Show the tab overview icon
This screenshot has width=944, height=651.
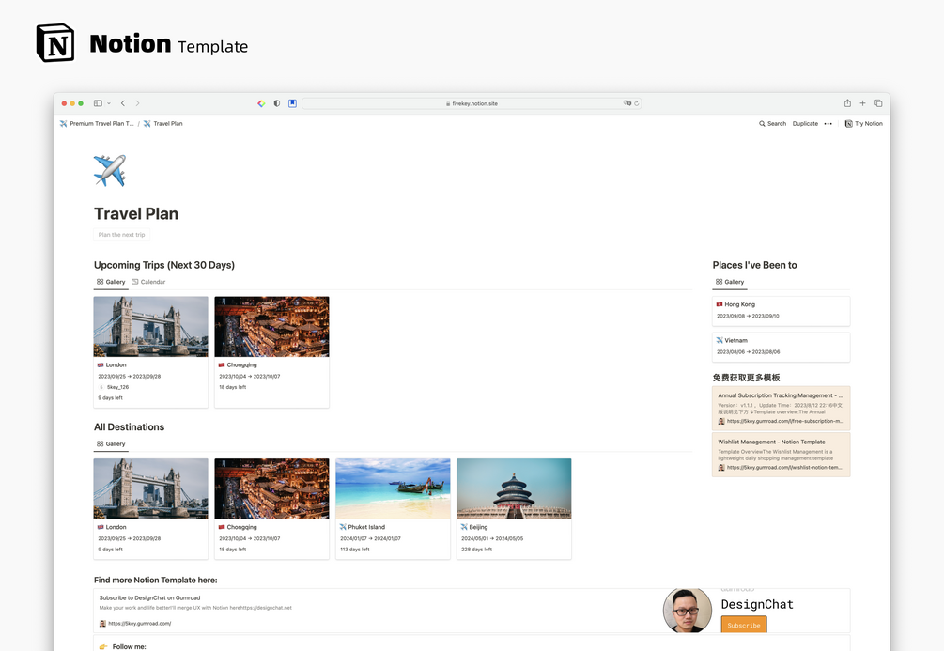(878, 103)
